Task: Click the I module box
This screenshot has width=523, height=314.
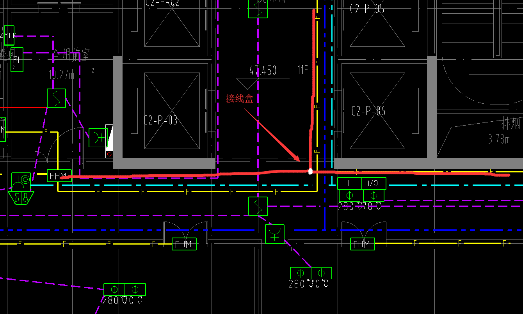Action: pyautogui.click(x=349, y=183)
